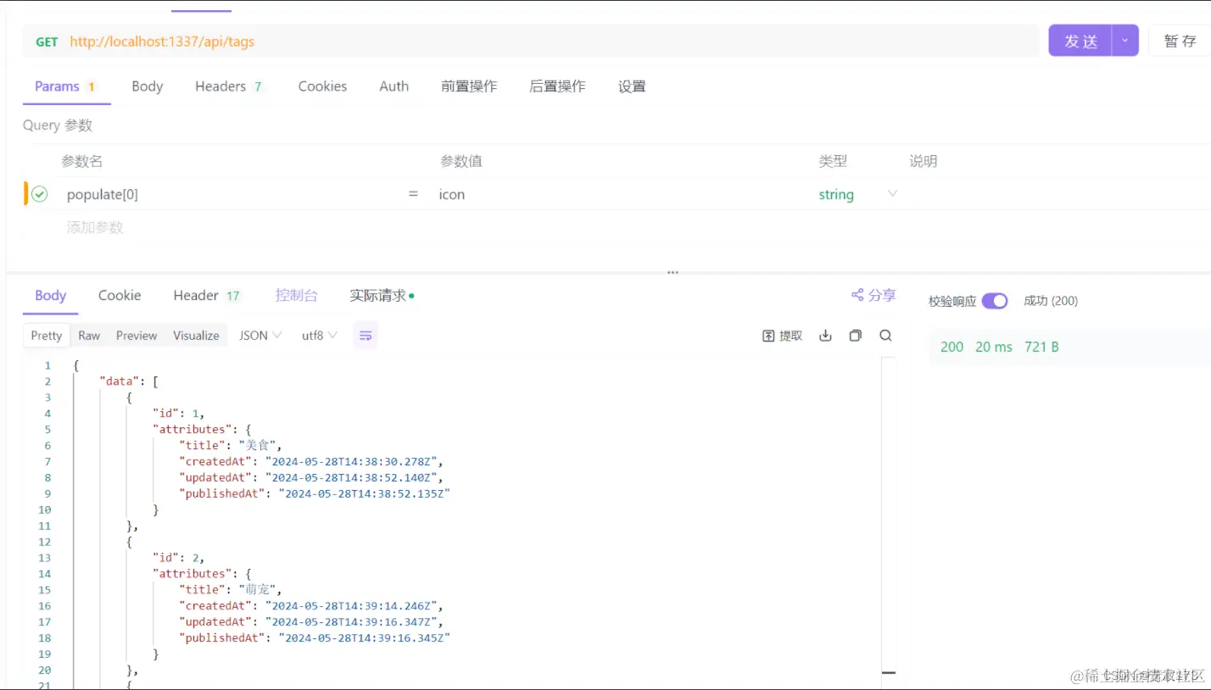Click the 发送 send button
1211x690 pixels.
pyautogui.click(x=1080, y=40)
